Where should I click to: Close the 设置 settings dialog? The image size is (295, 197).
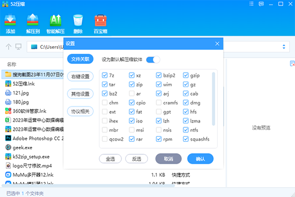217,44
